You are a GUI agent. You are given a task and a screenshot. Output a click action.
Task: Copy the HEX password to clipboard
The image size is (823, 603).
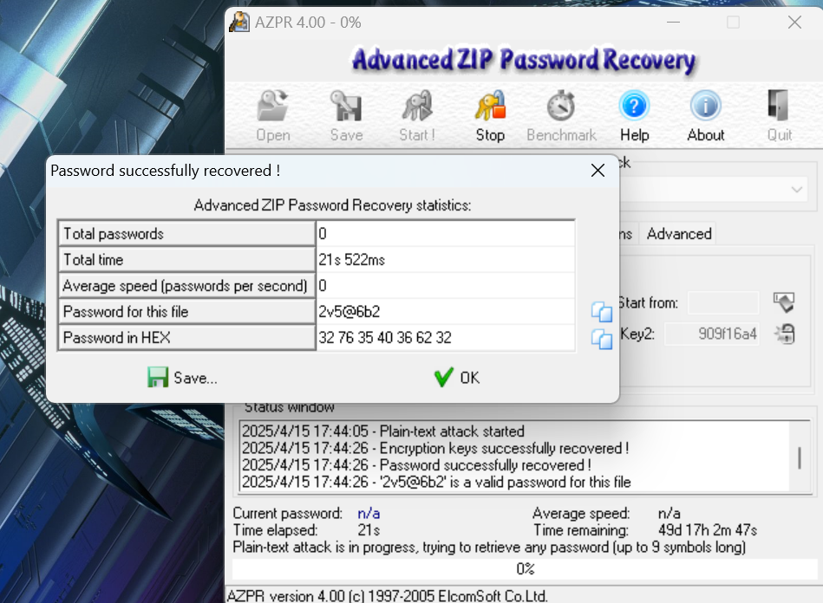point(602,339)
